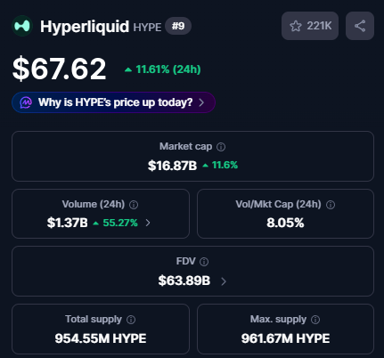Show Total supply info icon

pyautogui.click(x=131, y=320)
